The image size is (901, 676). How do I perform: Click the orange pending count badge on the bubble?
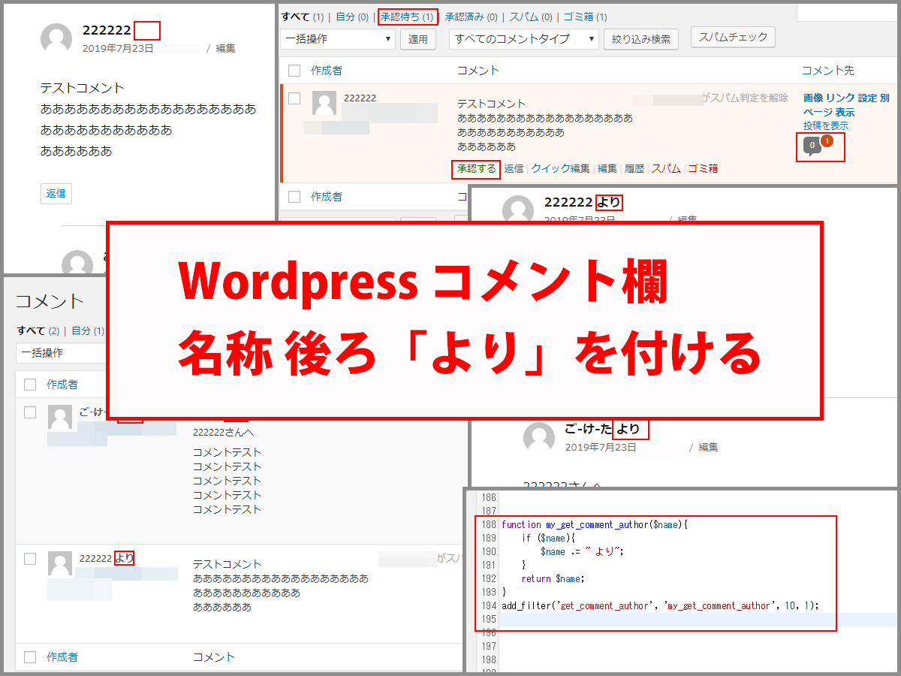(x=827, y=139)
